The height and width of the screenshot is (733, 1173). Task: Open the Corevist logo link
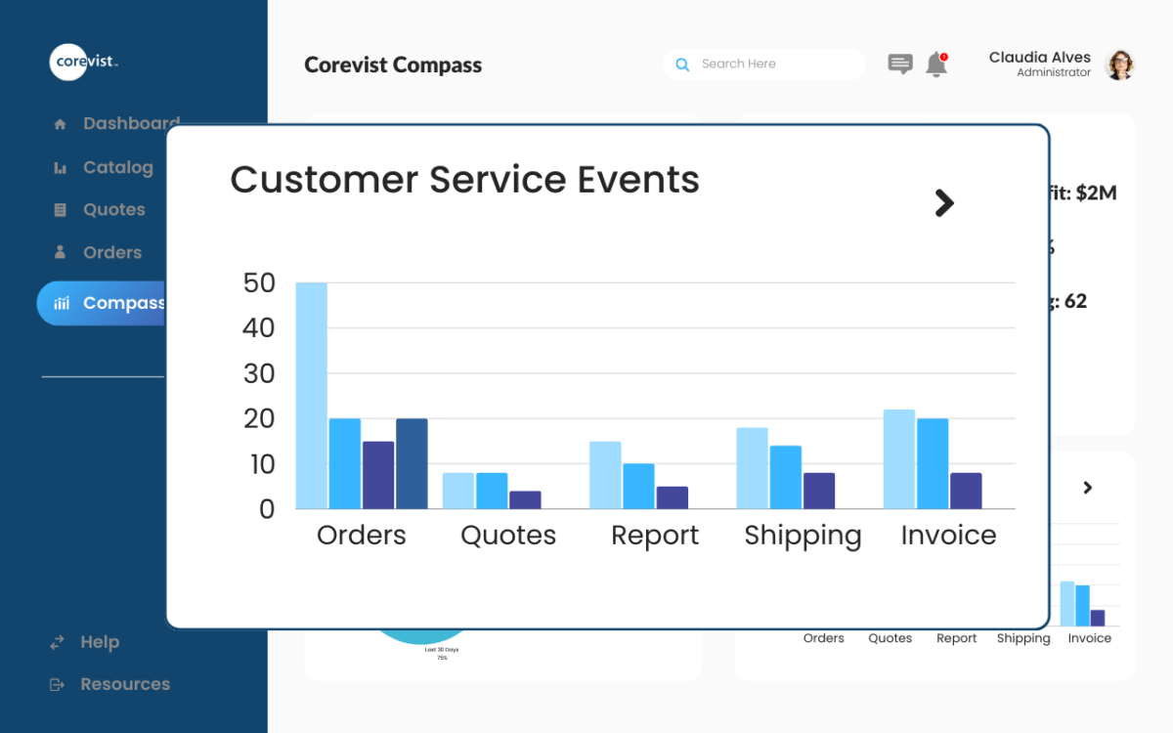[84, 62]
